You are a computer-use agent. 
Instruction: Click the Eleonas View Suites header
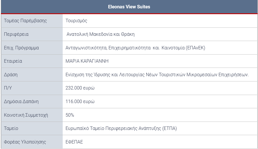pyautogui.click(x=129, y=7)
